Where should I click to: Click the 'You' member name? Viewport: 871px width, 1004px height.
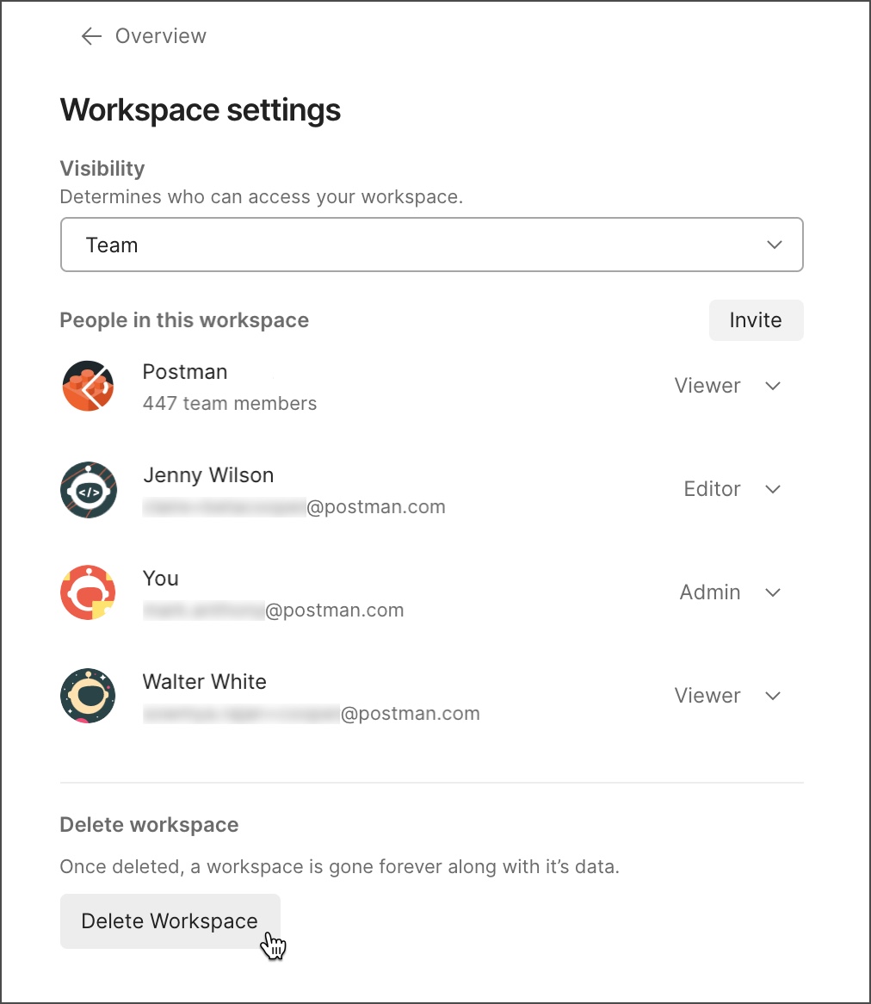point(160,578)
